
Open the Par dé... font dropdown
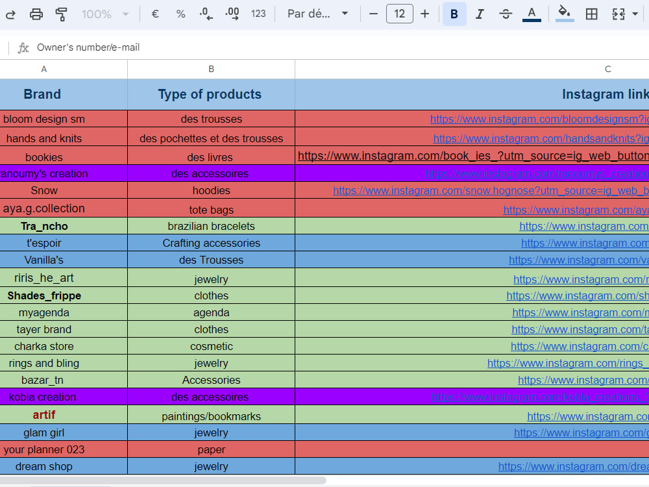pyautogui.click(x=317, y=14)
